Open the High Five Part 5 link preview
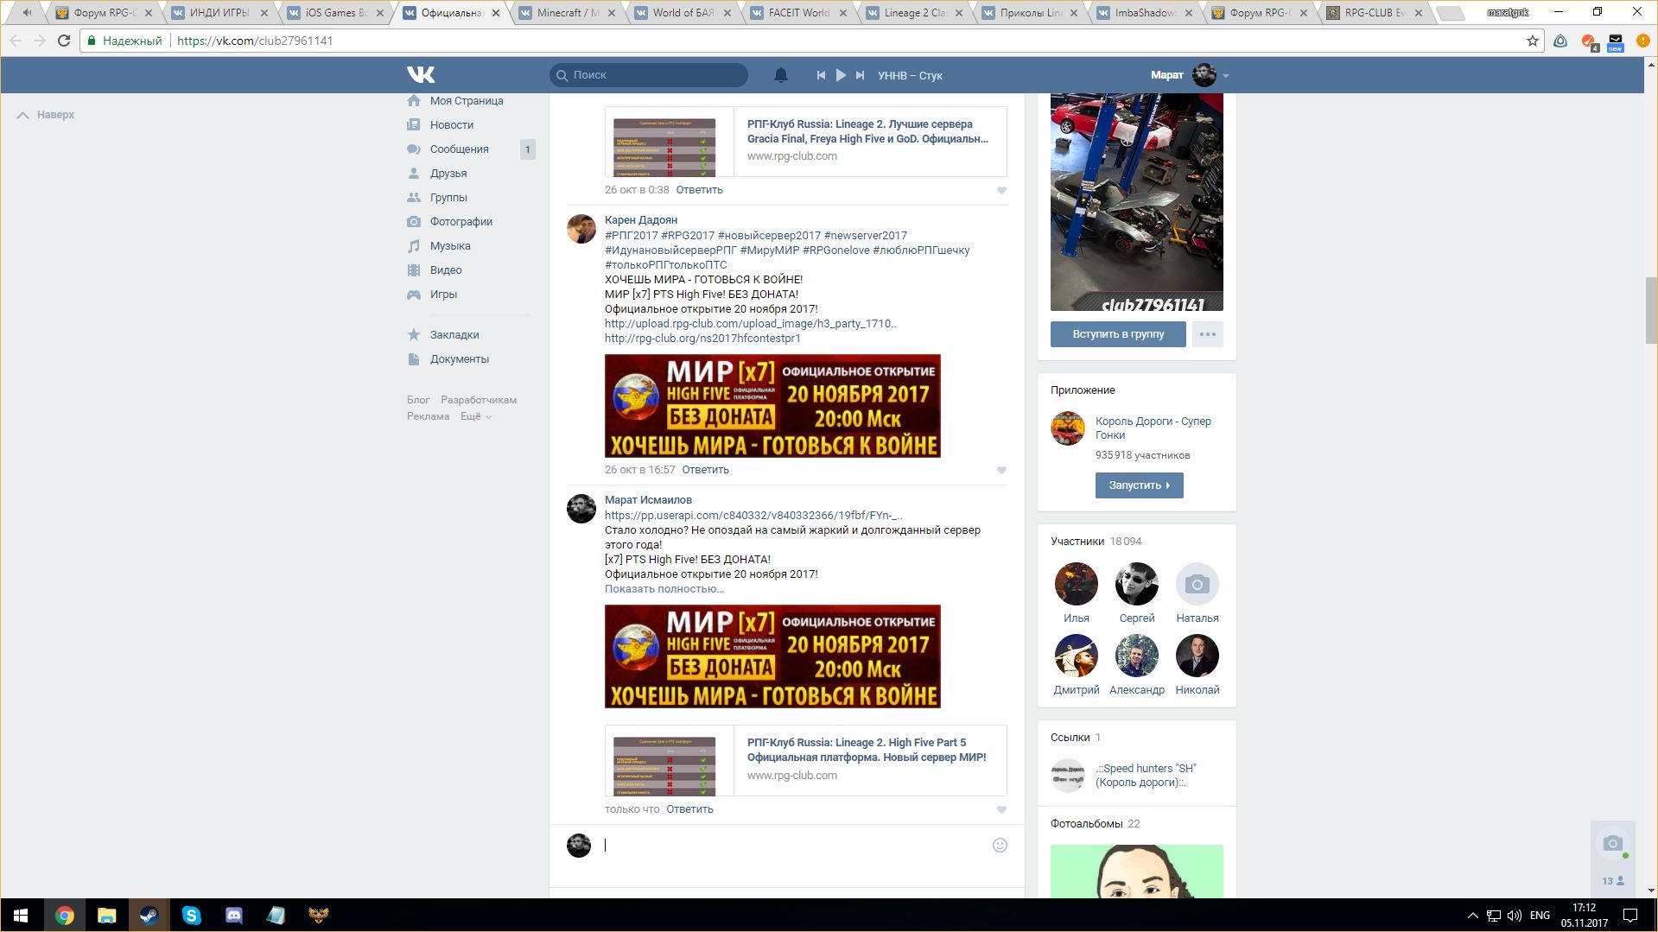This screenshot has width=1658, height=932. coord(805,760)
